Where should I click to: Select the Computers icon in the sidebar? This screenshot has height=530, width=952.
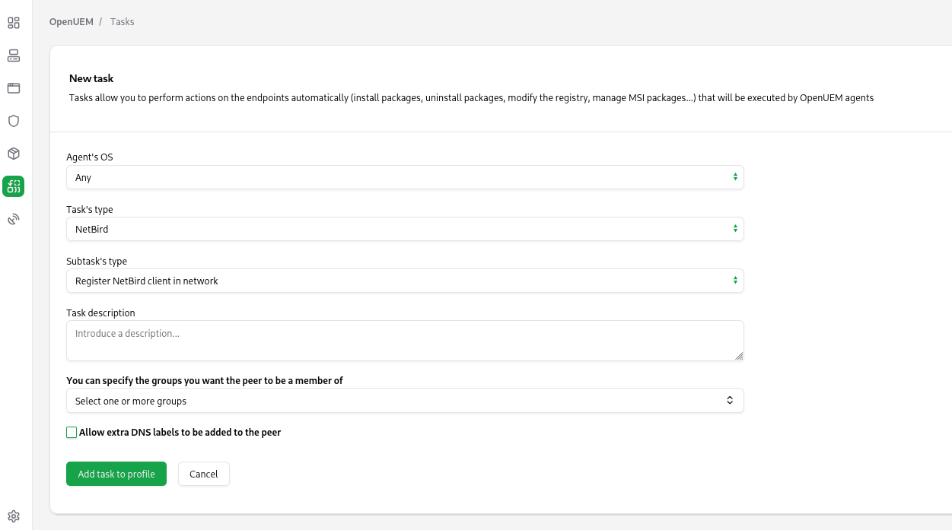(x=13, y=55)
